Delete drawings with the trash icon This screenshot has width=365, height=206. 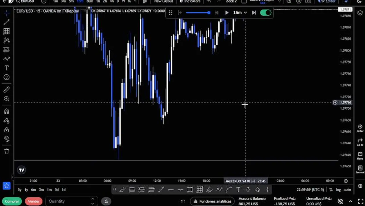pos(7,151)
